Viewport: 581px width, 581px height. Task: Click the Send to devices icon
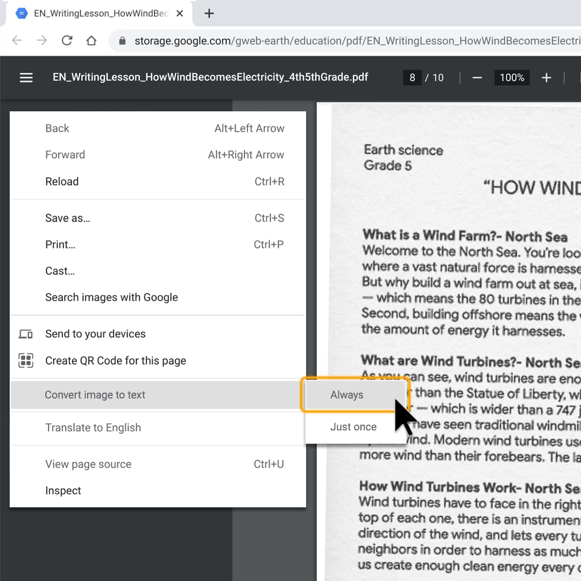(x=26, y=334)
